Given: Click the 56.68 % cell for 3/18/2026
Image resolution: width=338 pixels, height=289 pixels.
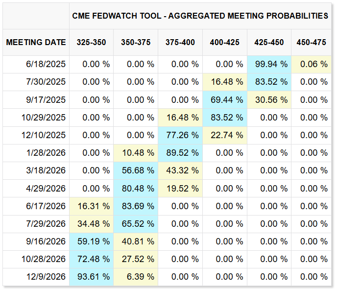Looking at the screenshot, I should click(x=136, y=170).
